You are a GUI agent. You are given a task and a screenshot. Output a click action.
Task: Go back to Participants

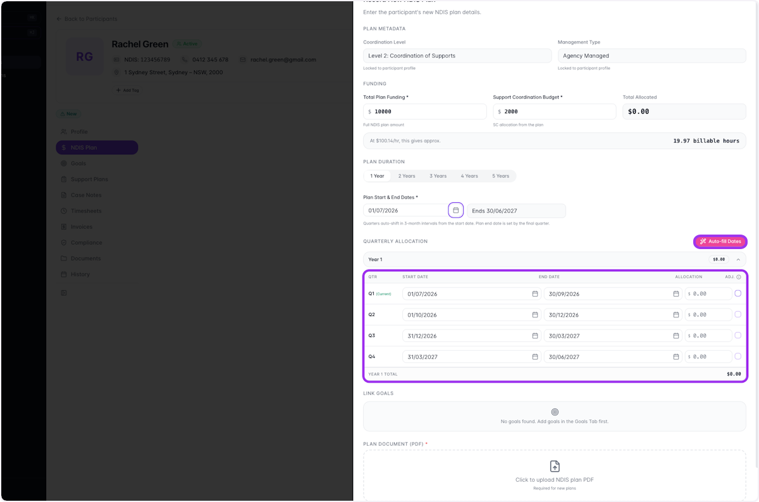coord(87,19)
